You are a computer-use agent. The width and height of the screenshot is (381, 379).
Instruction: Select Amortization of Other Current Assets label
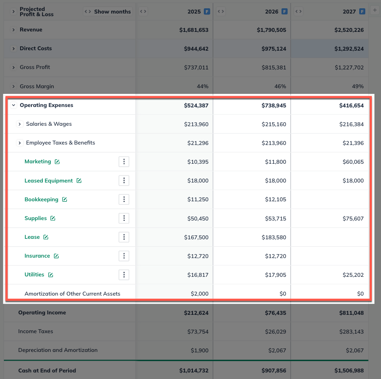coord(72,294)
